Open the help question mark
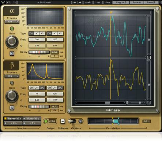 pyautogui.click(x=160, y=2)
